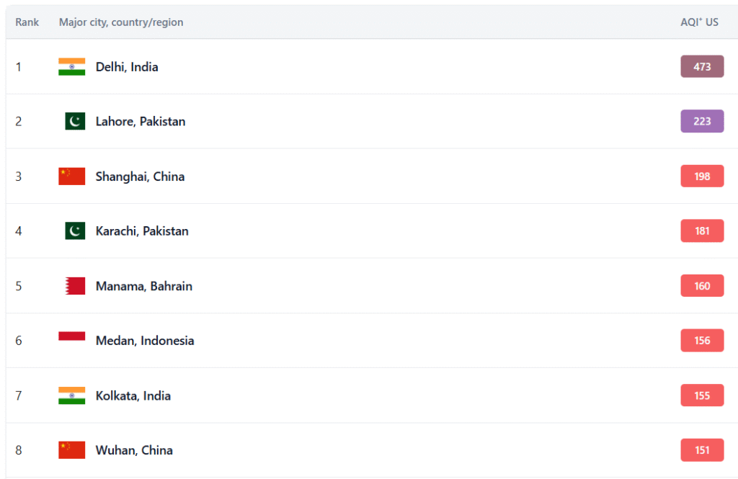This screenshot has height=479, width=738.
Task: Select the Manama, Bahrain city name
Action: tap(144, 286)
